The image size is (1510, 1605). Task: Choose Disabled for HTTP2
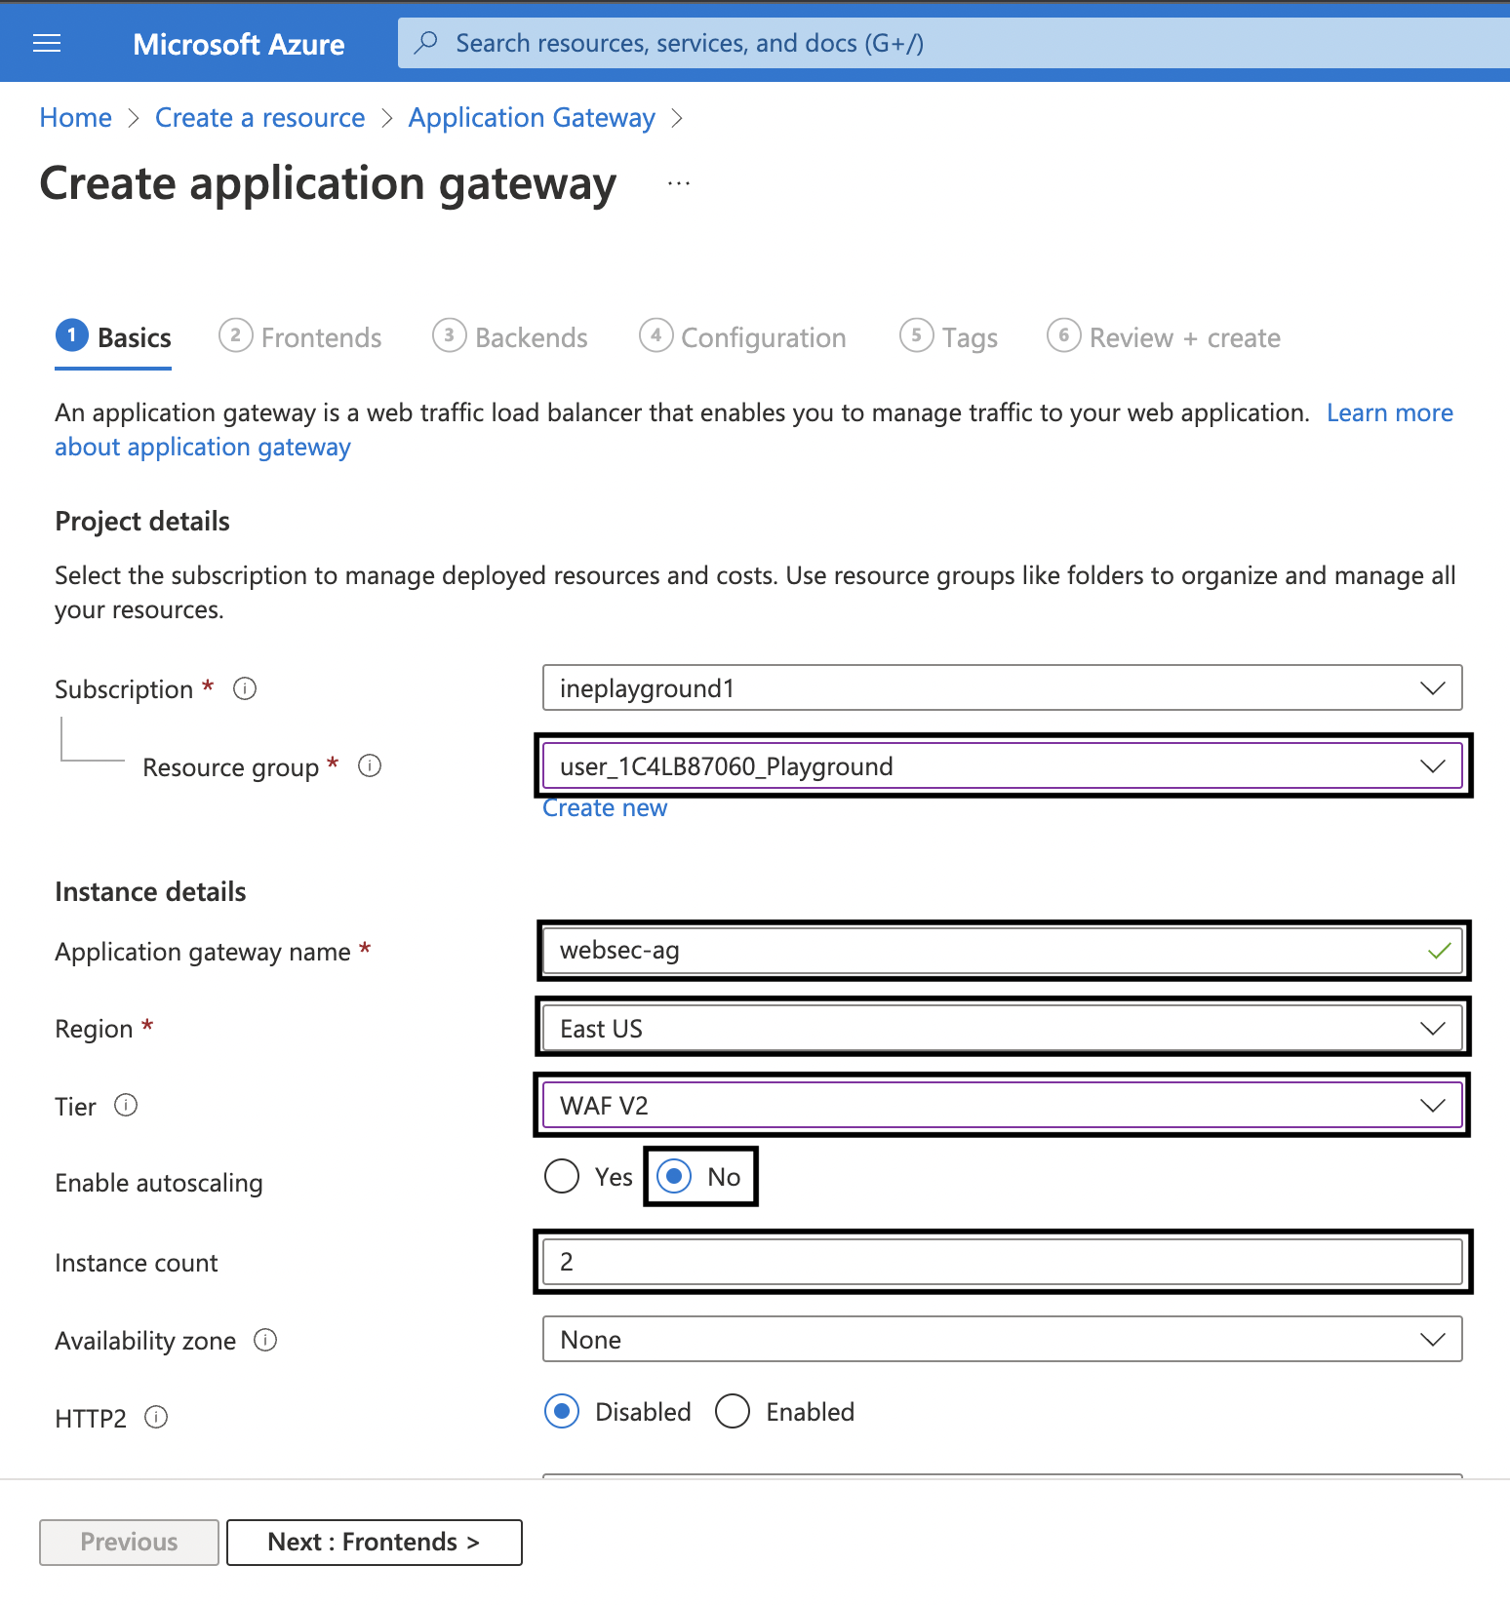562,1412
